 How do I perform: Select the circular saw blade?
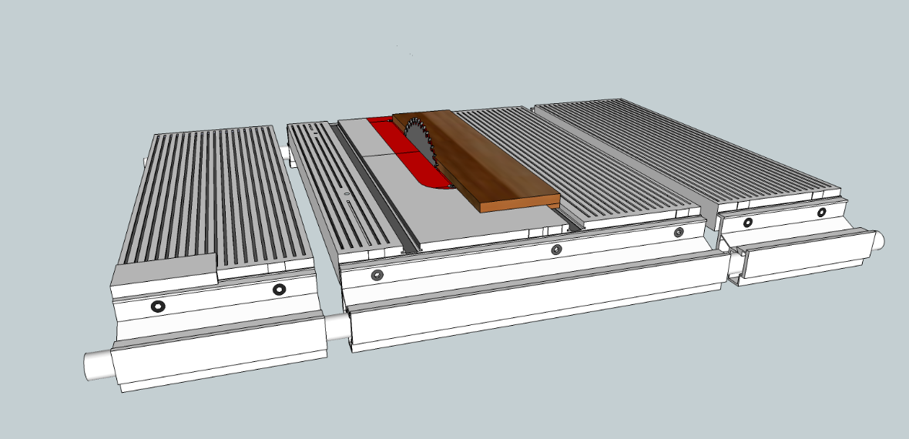421,140
